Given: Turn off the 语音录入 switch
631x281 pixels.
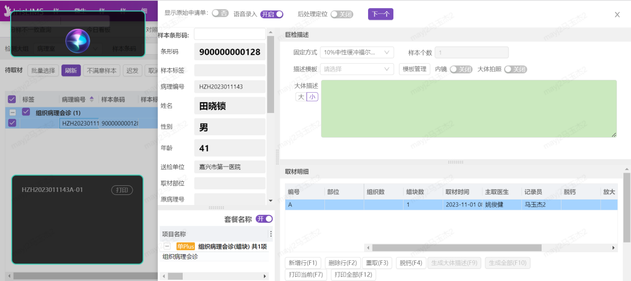Looking at the screenshot, I should pyautogui.click(x=272, y=14).
